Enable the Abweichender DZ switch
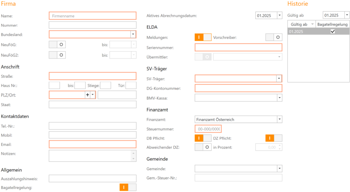Viewport: 350px width, 192px height. click(203, 147)
